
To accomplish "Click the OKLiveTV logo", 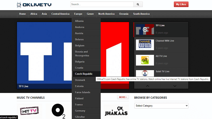I will (34, 5).
